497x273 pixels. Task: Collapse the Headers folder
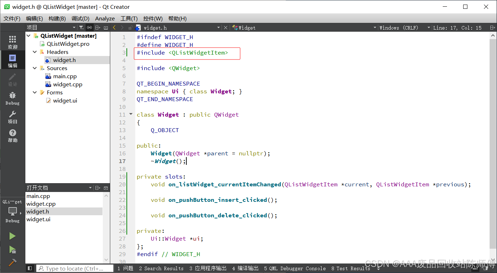coord(35,52)
